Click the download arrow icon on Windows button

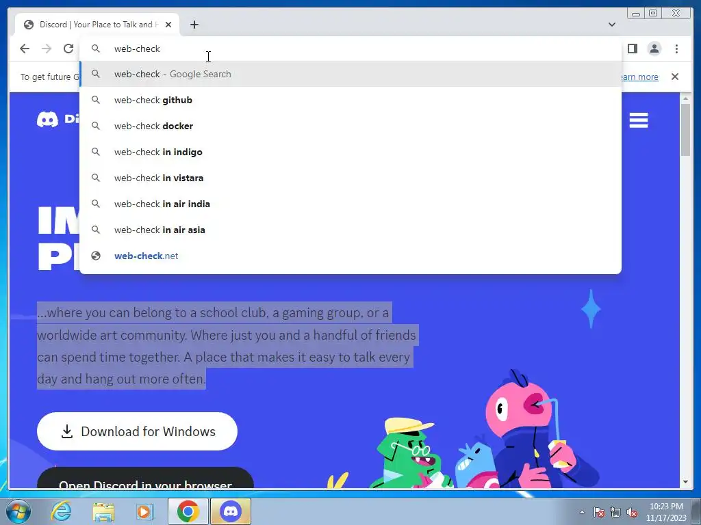pos(67,431)
